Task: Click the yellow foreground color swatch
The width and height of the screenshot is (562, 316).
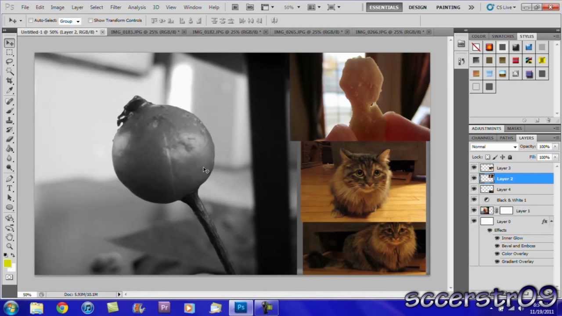Action: coord(7,263)
